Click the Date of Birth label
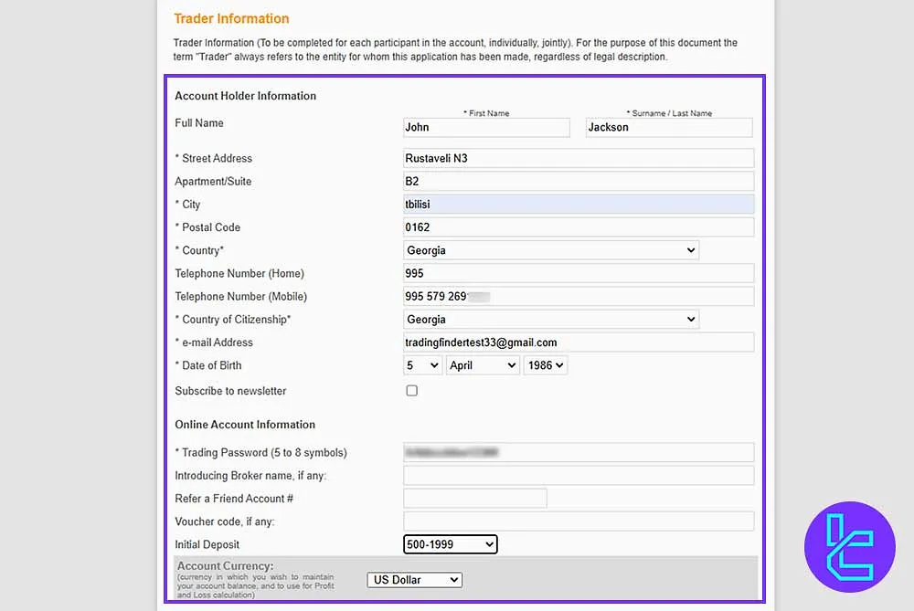 [x=212, y=366]
